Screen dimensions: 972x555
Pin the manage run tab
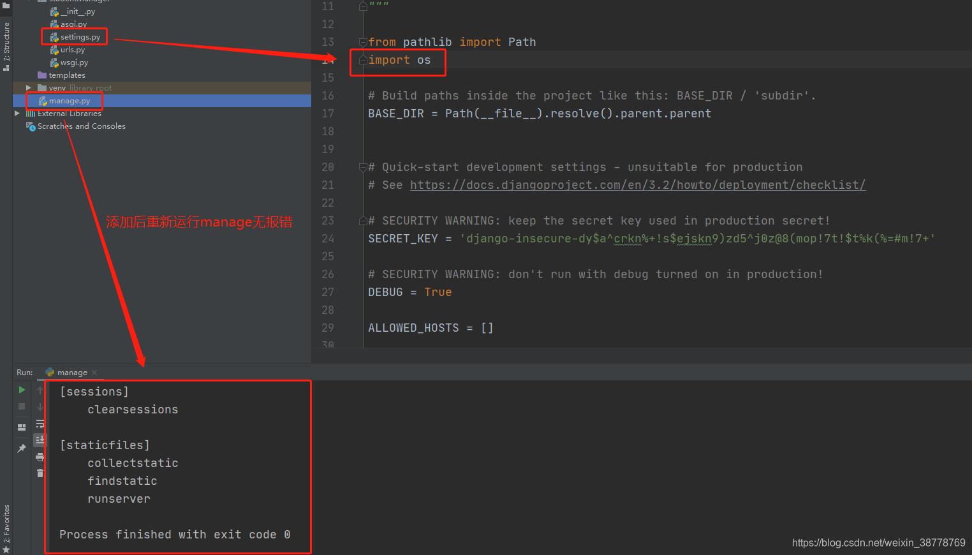(x=21, y=448)
